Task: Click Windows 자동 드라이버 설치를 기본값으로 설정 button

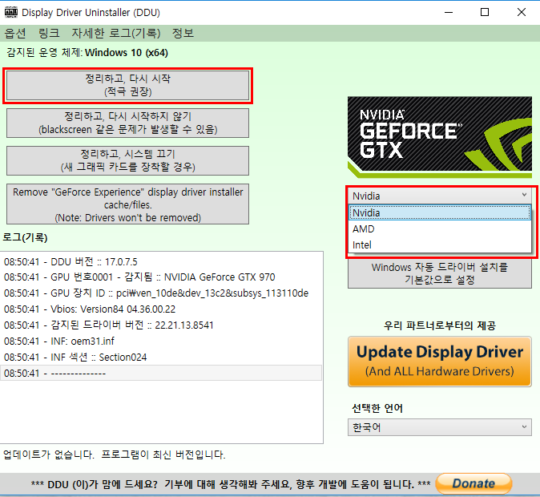Action: (x=440, y=273)
